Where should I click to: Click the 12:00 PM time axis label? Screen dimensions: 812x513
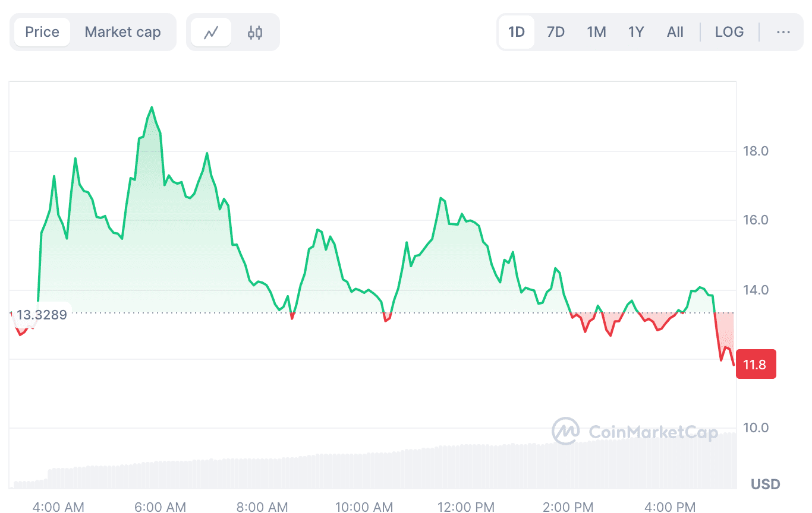(x=465, y=506)
